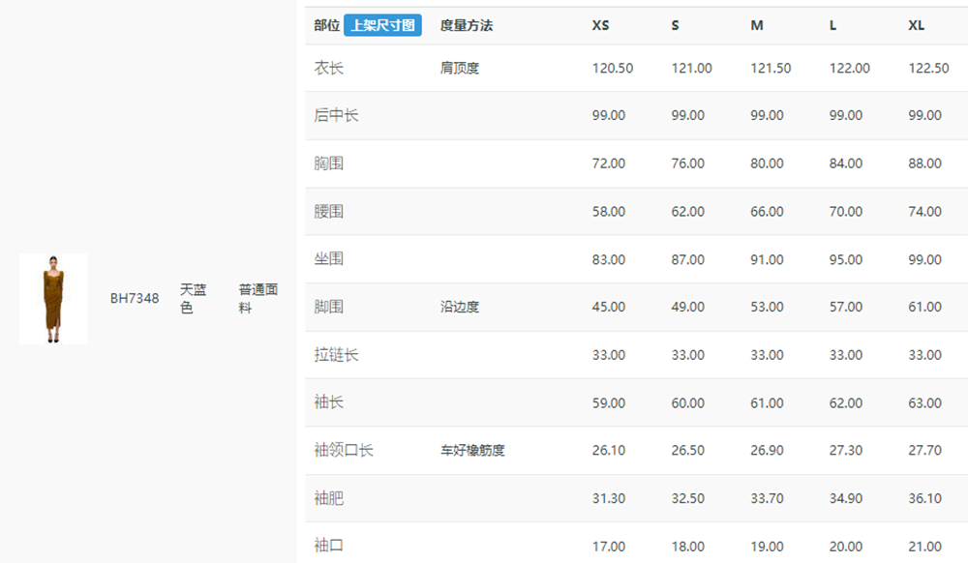Click the 27.70 value in 袖领口长 row
968x563 pixels.
pyautogui.click(x=924, y=450)
